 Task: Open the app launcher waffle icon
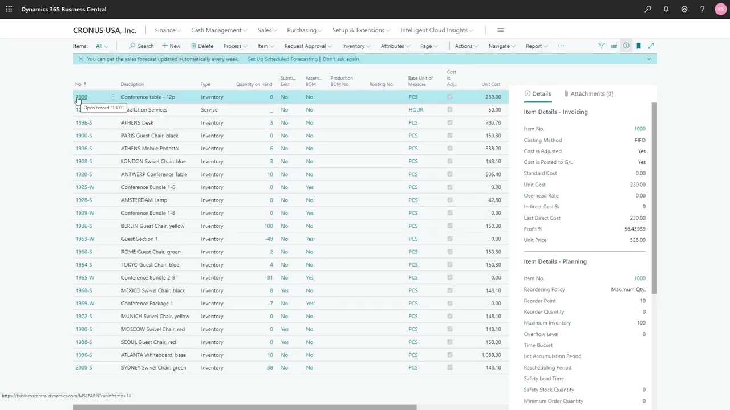pos(9,9)
